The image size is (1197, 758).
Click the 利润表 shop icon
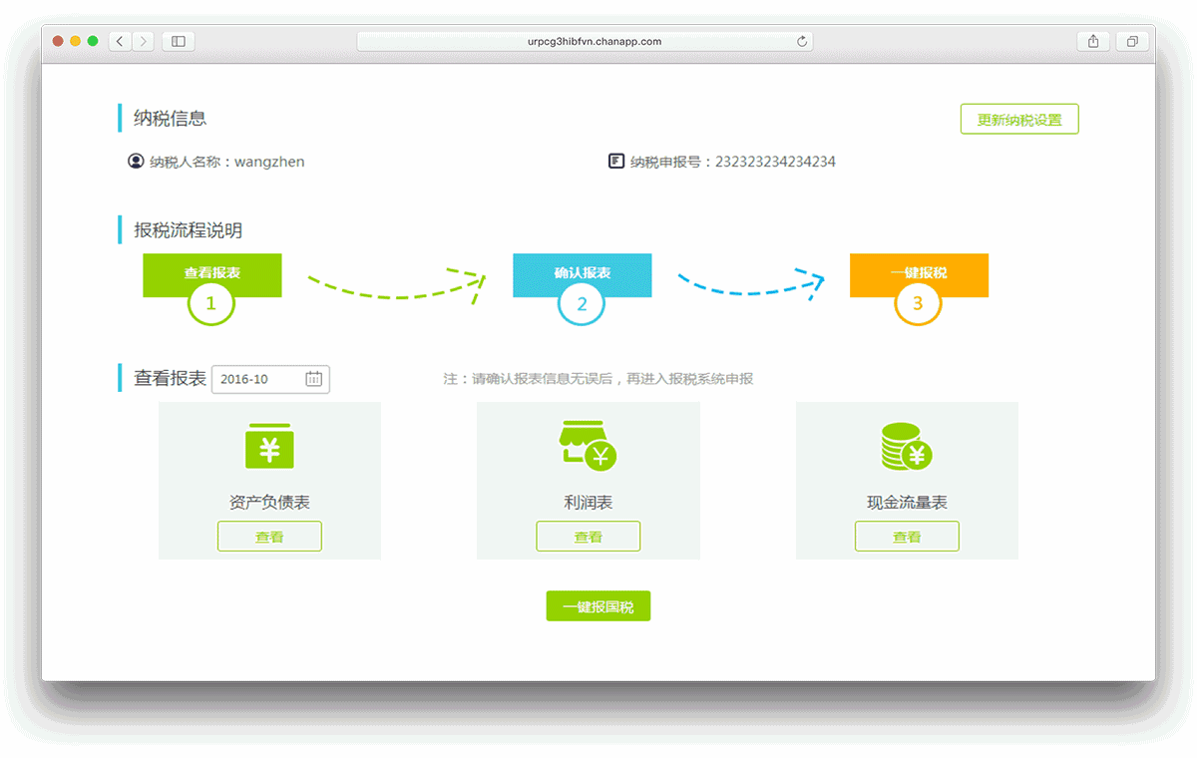[x=588, y=446]
